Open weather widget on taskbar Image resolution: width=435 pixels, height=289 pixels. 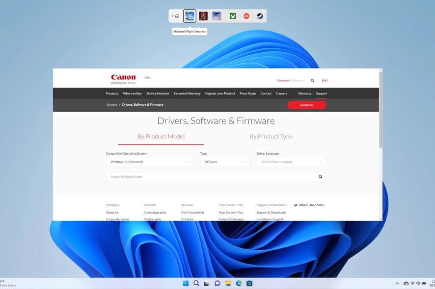8,284
